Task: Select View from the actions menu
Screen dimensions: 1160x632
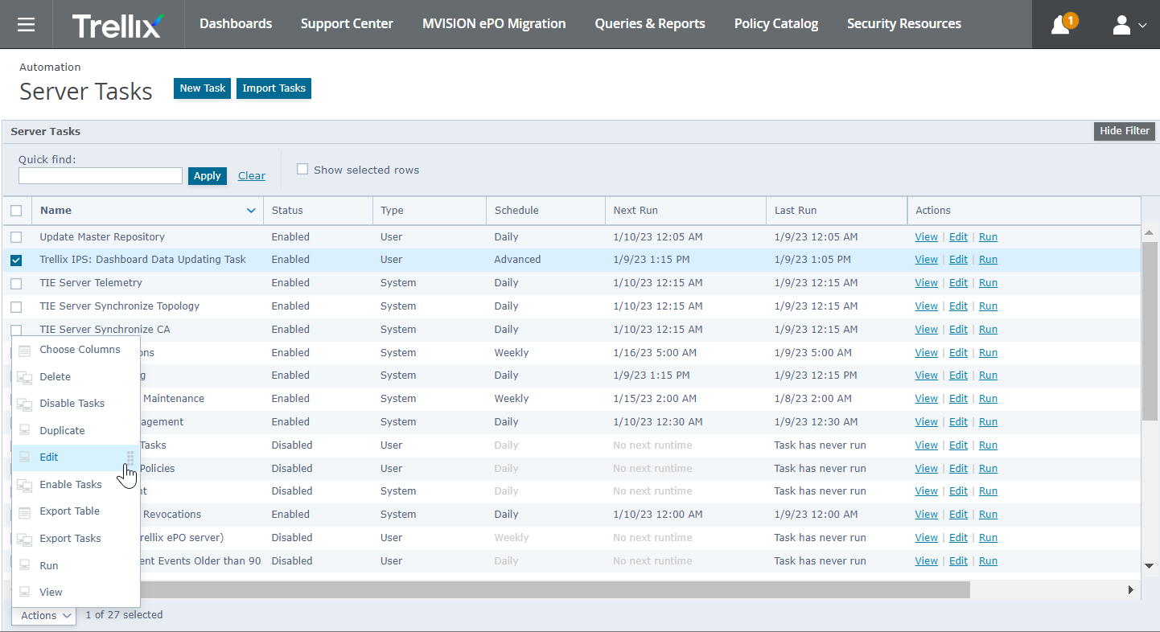Action: (51, 593)
